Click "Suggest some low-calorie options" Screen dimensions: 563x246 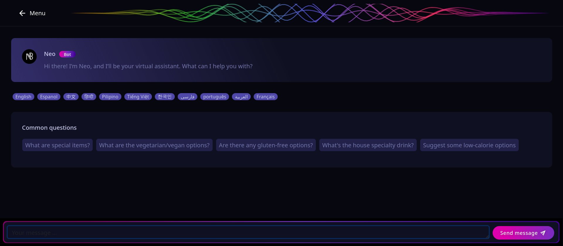pos(469,145)
